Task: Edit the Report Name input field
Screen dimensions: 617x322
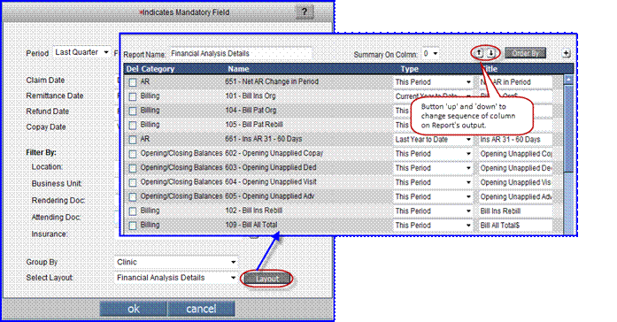Action: point(240,53)
